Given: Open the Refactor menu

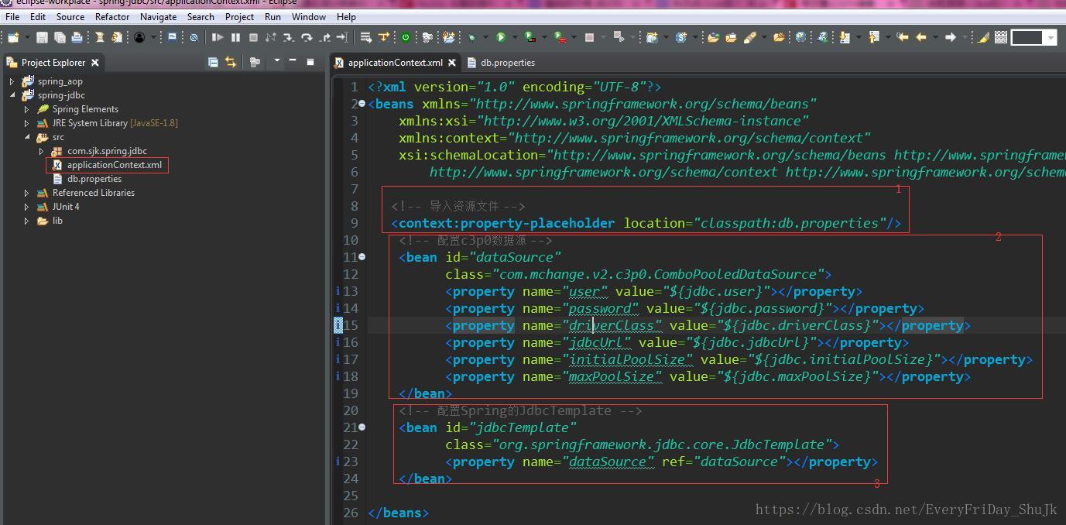Looking at the screenshot, I should tap(112, 16).
